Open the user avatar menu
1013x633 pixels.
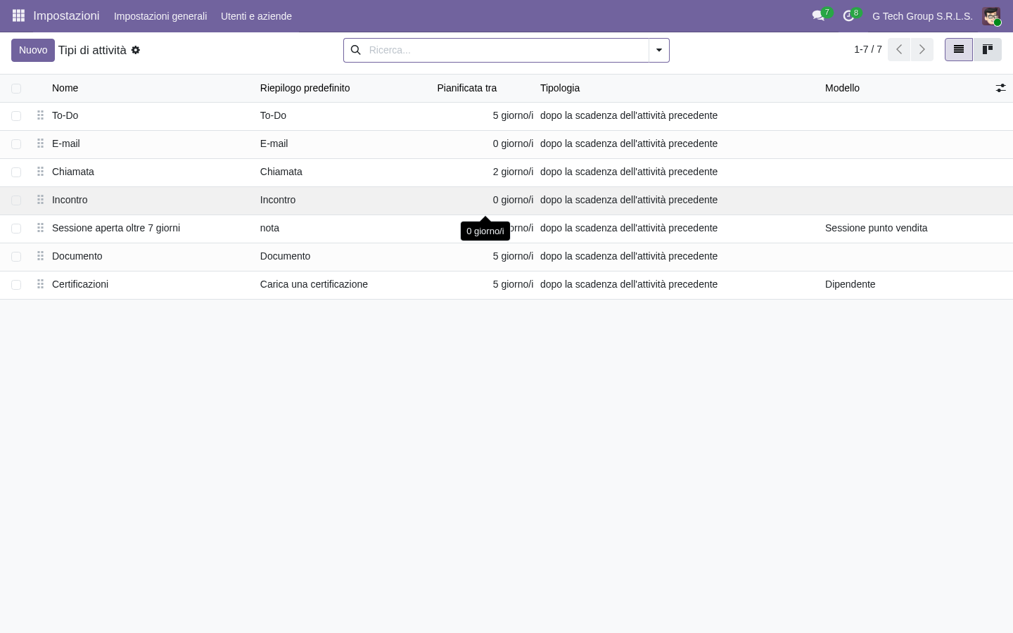pos(991,16)
